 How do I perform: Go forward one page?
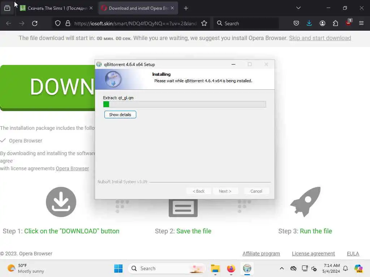pyautogui.click(x=21, y=23)
